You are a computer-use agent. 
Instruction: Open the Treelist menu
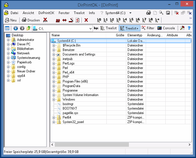(x=79, y=13)
